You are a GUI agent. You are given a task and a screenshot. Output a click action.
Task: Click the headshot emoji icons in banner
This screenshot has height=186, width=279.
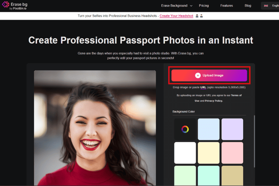(199, 16)
